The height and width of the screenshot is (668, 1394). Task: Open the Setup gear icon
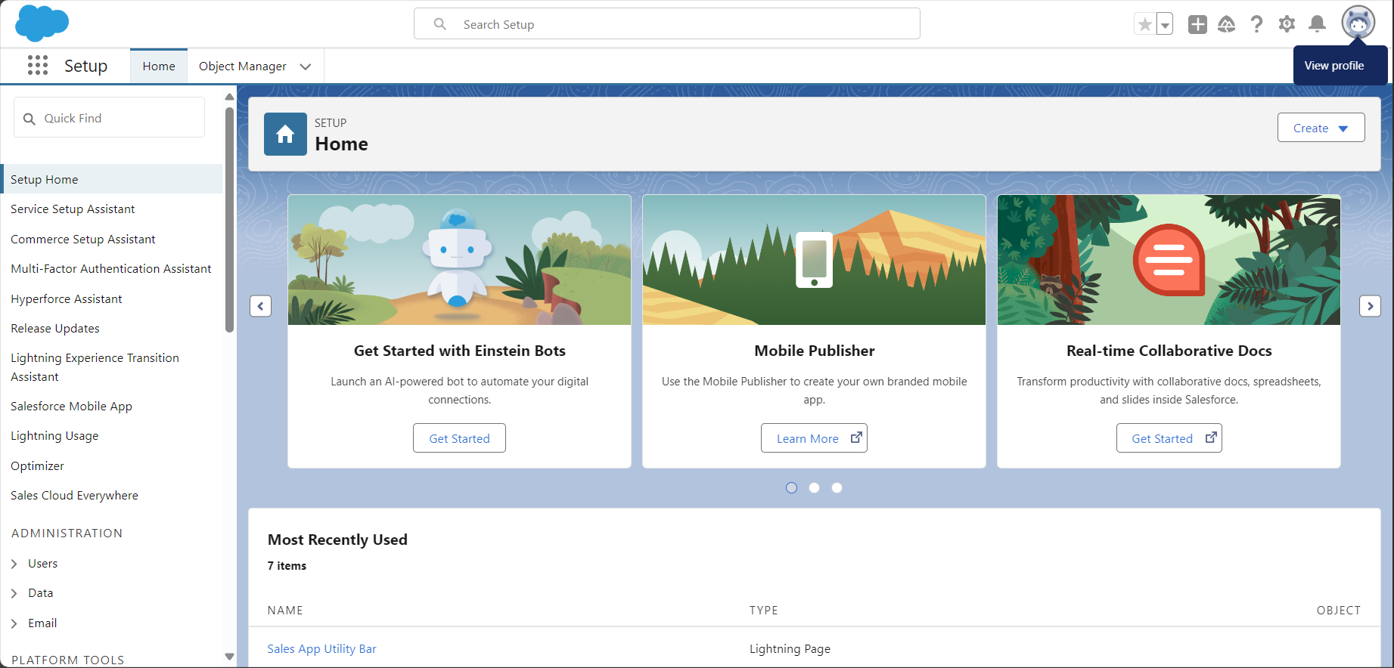click(1287, 24)
